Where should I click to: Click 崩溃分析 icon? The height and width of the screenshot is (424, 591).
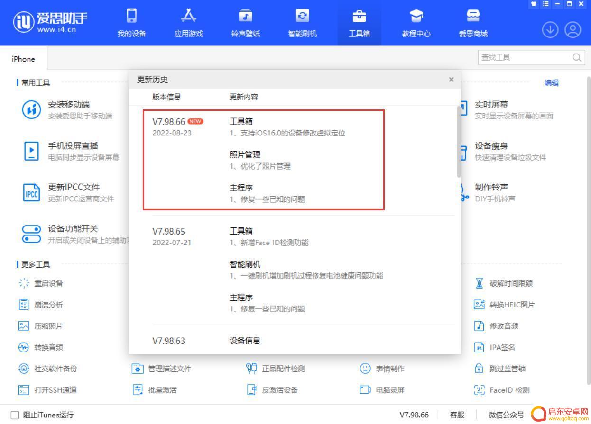tap(24, 305)
